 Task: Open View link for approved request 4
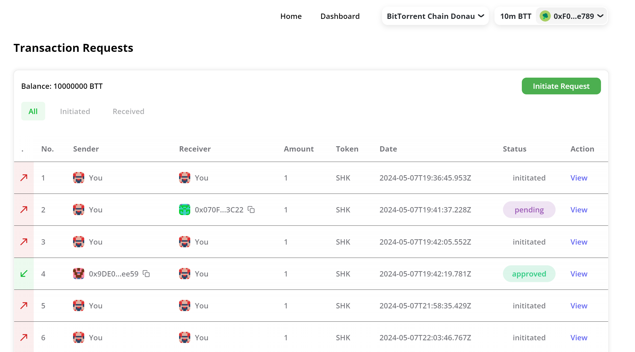(x=579, y=274)
